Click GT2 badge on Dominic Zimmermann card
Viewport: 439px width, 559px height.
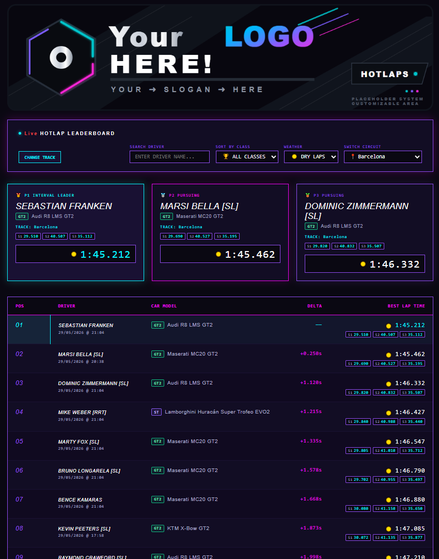tap(311, 226)
